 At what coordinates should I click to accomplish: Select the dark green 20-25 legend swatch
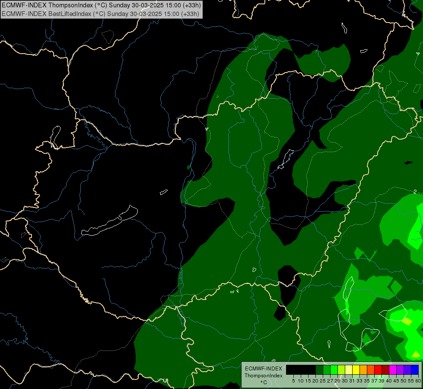coord(319,370)
